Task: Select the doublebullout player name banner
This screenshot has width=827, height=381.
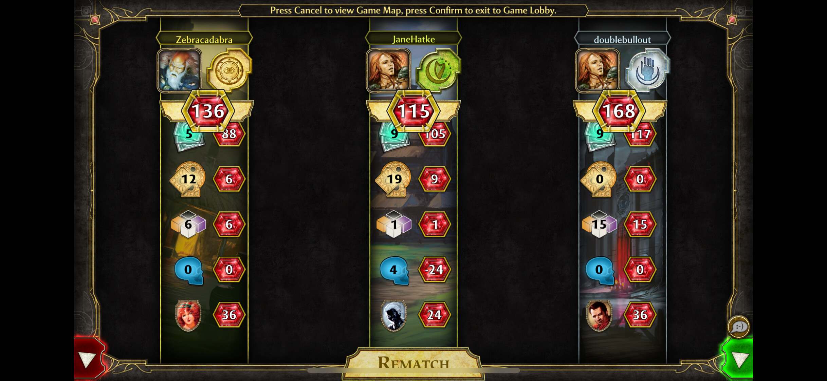Action: click(622, 39)
